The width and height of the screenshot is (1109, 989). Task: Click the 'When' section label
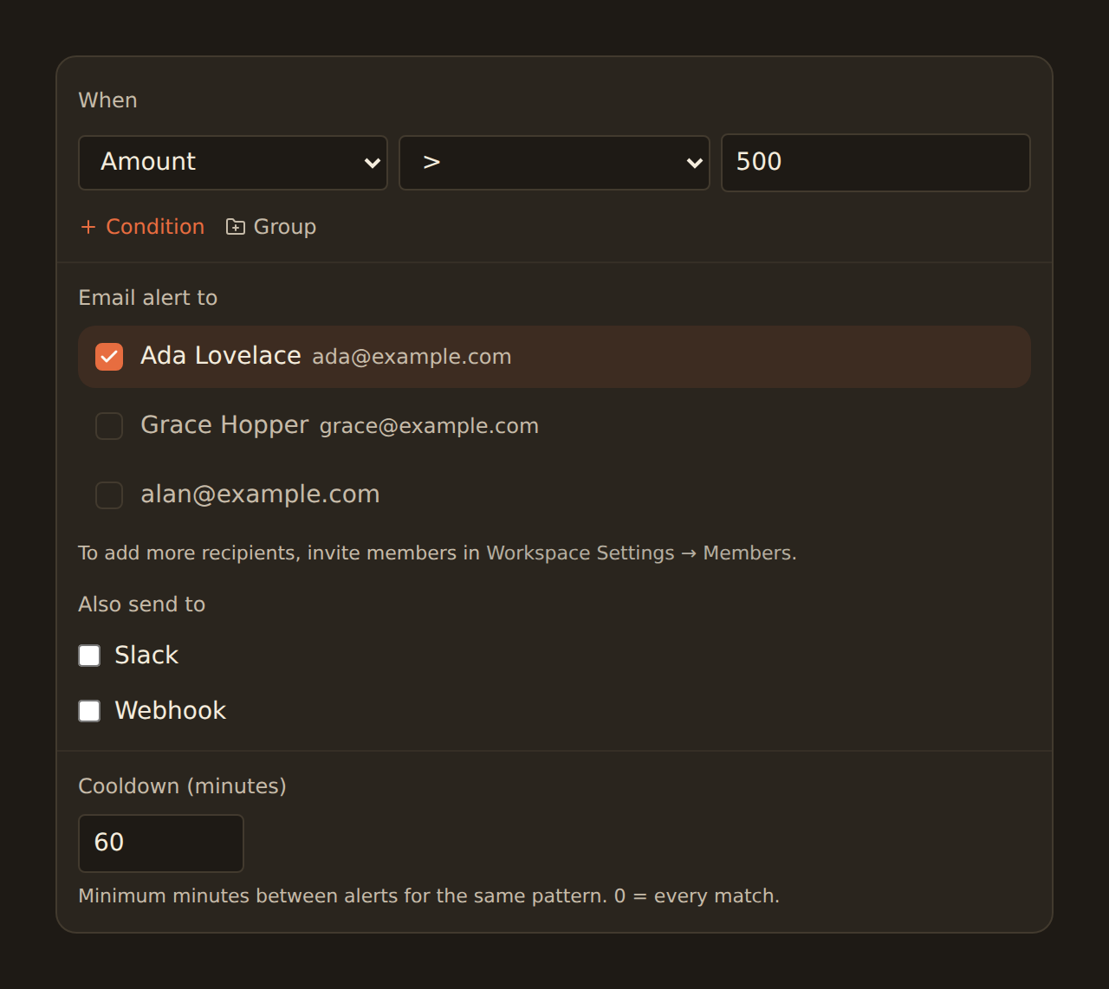coord(108,100)
